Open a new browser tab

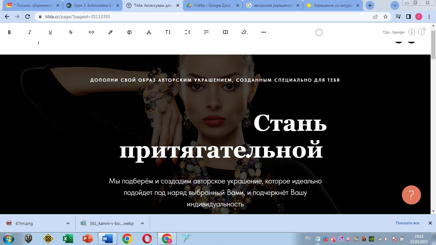370,5
